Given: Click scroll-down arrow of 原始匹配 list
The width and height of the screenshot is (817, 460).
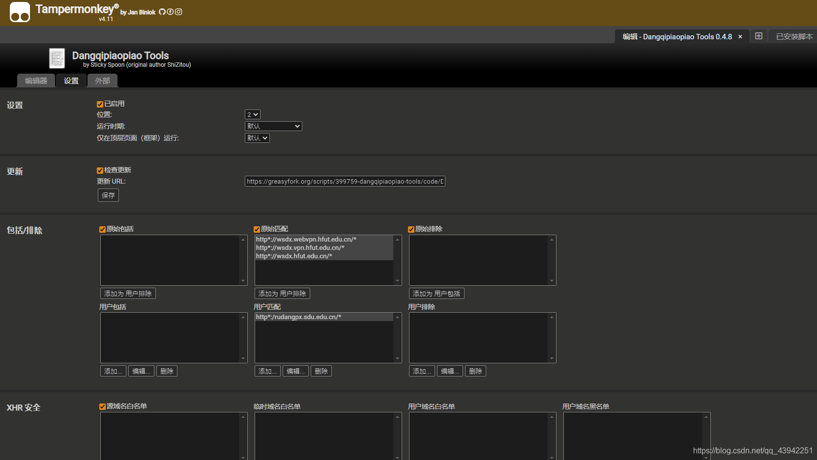Looking at the screenshot, I should [x=397, y=281].
